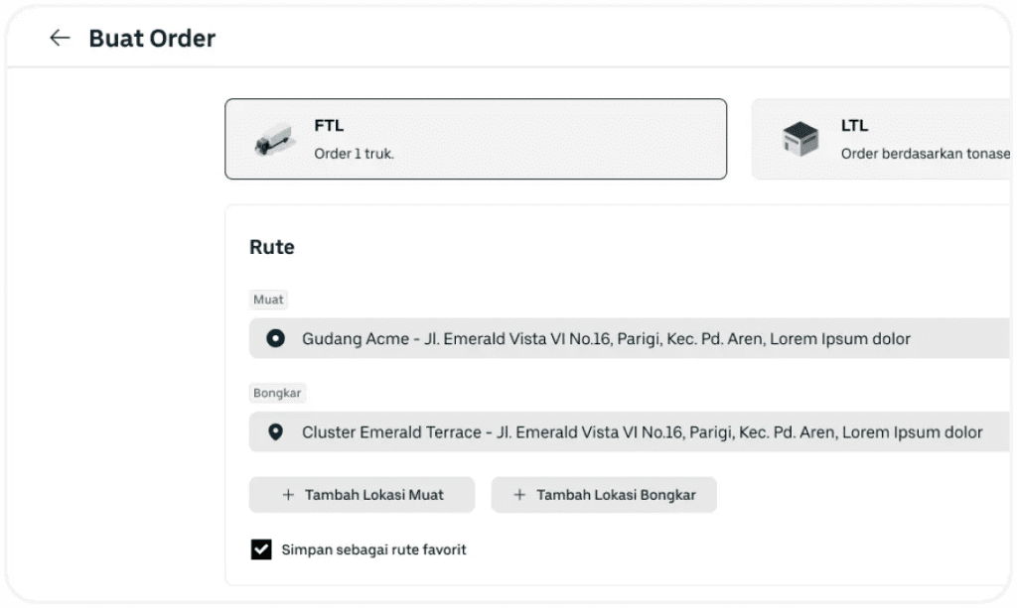The height and width of the screenshot is (608, 1017).
Task: Click the warehouse box icon beside LTL
Action: pyautogui.click(x=799, y=140)
